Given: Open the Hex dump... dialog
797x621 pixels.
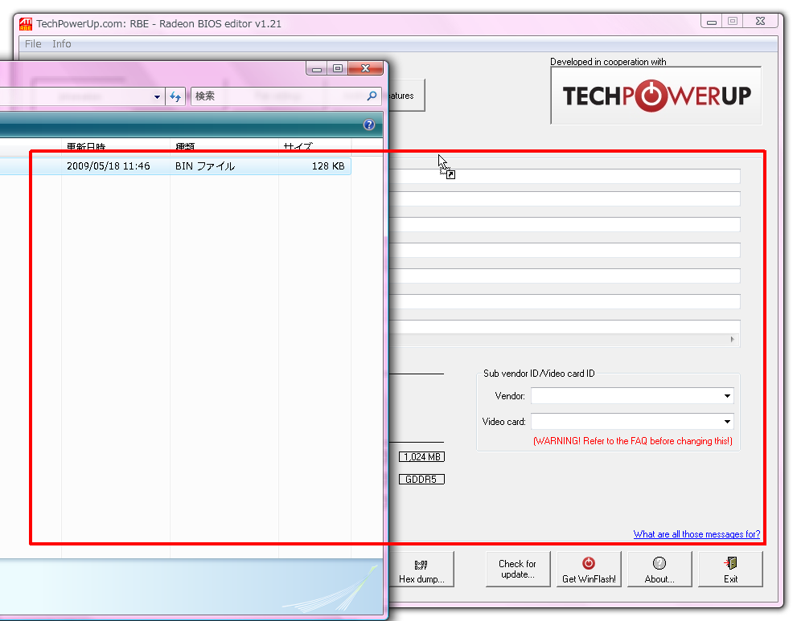Looking at the screenshot, I should pyautogui.click(x=421, y=570).
